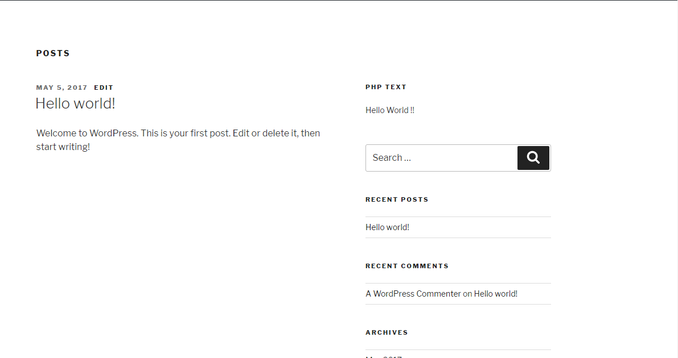Viewport: 678px width, 358px height.
Task: Click the search magnifier button
Action: [533, 157]
